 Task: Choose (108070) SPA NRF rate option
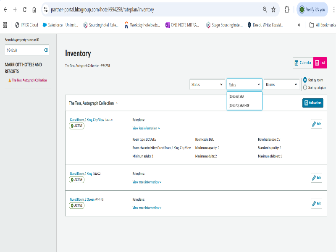[x=239, y=105]
